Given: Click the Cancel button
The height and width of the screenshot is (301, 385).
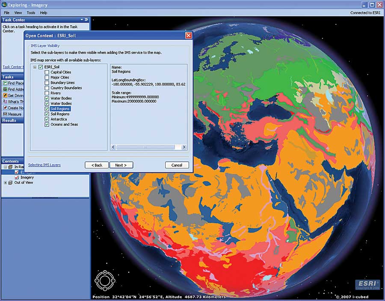Looking at the screenshot, I should (177, 165).
